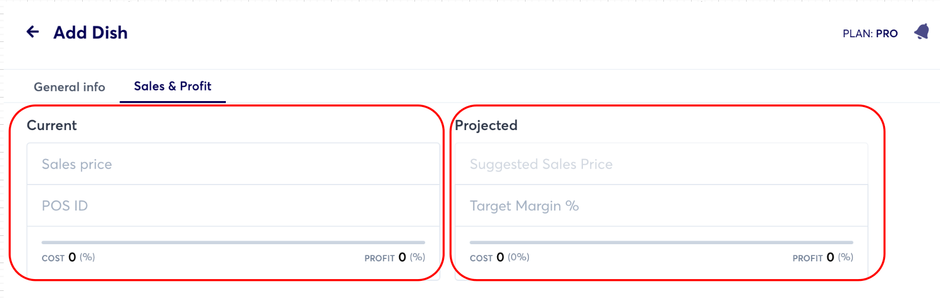
Task: Focus the Target Margin % field
Action: pos(661,206)
